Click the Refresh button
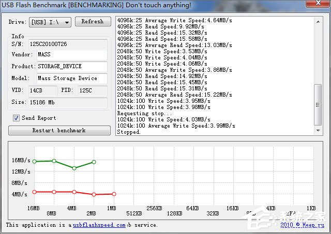 [93, 22]
